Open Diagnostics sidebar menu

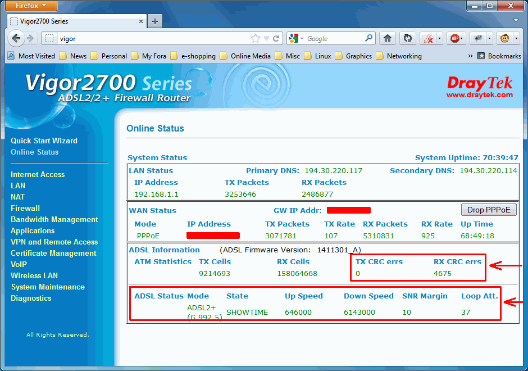coord(31,298)
